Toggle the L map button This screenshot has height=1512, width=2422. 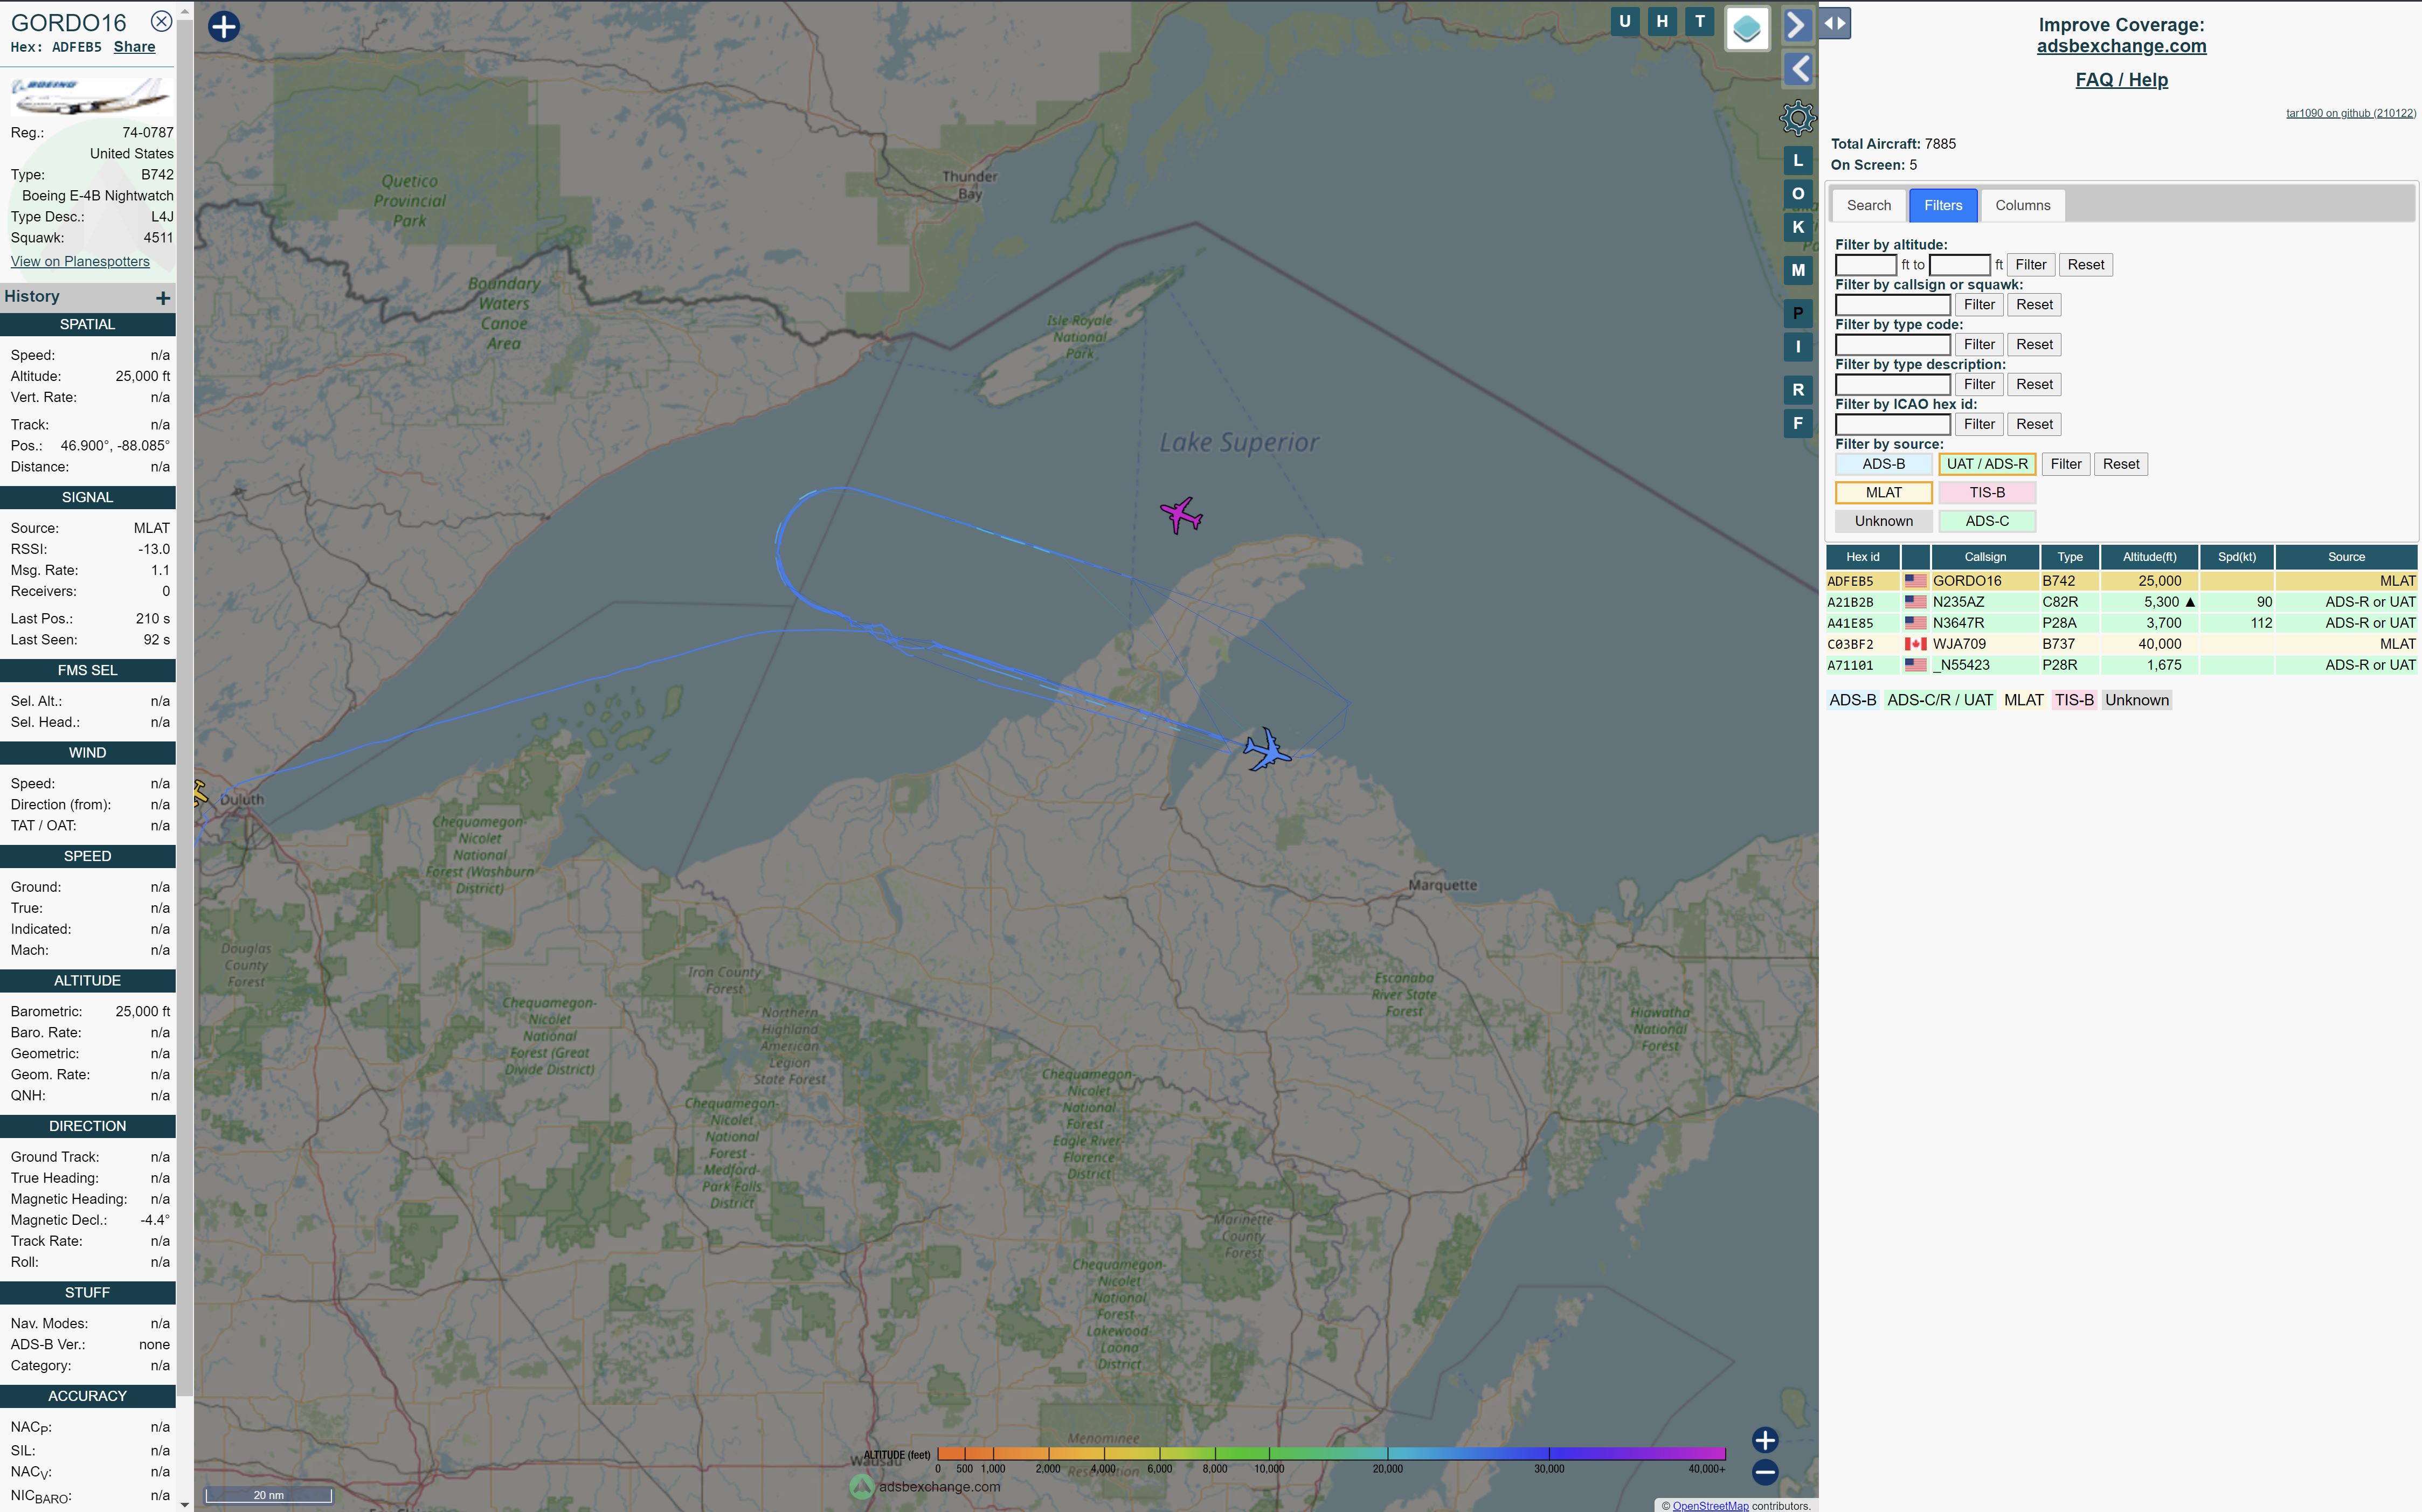pos(1798,160)
